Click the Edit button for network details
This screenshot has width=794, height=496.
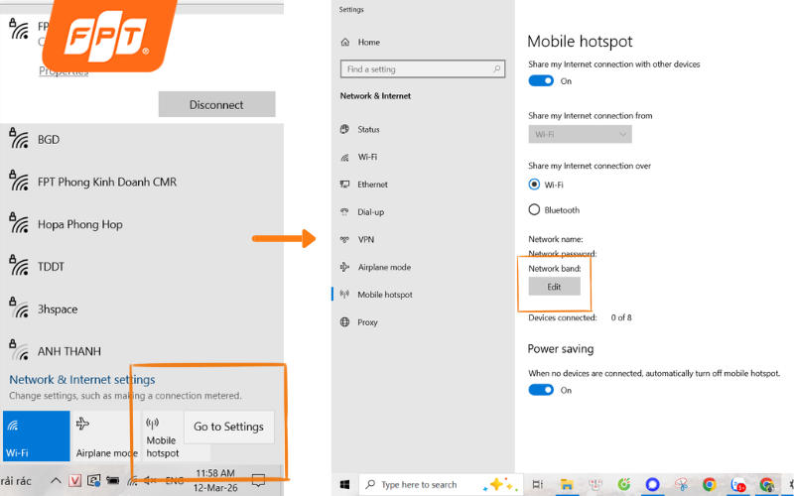click(x=554, y=287)
